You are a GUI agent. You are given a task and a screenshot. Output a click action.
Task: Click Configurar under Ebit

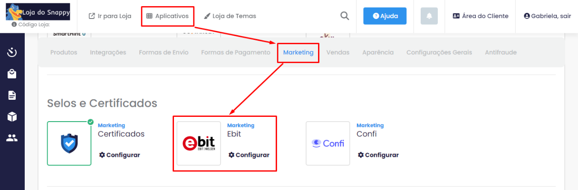249,155
